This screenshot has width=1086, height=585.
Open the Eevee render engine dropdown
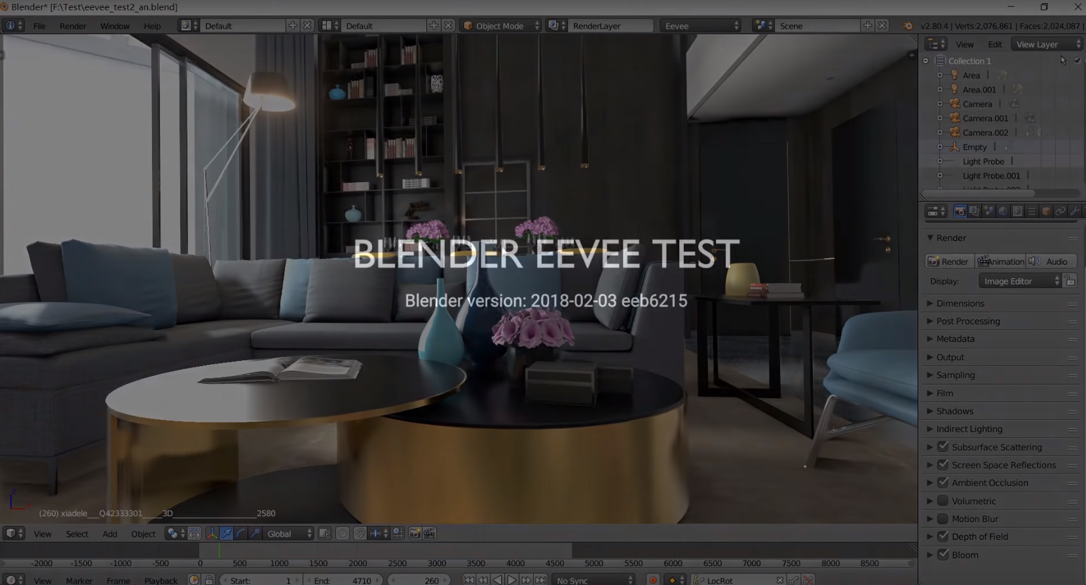701,26
